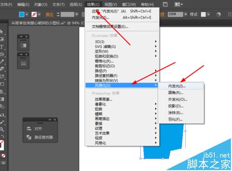Image resolution: width=232 pixels, height=171 pixels.
Task: Click the stroke none swatch in control bar
Action: 34,14
